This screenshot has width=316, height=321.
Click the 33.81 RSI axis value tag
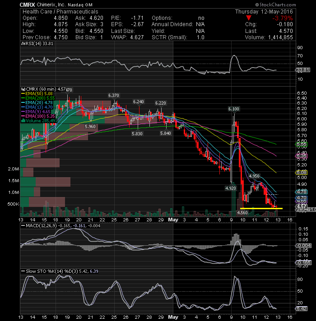click(303, 70)
